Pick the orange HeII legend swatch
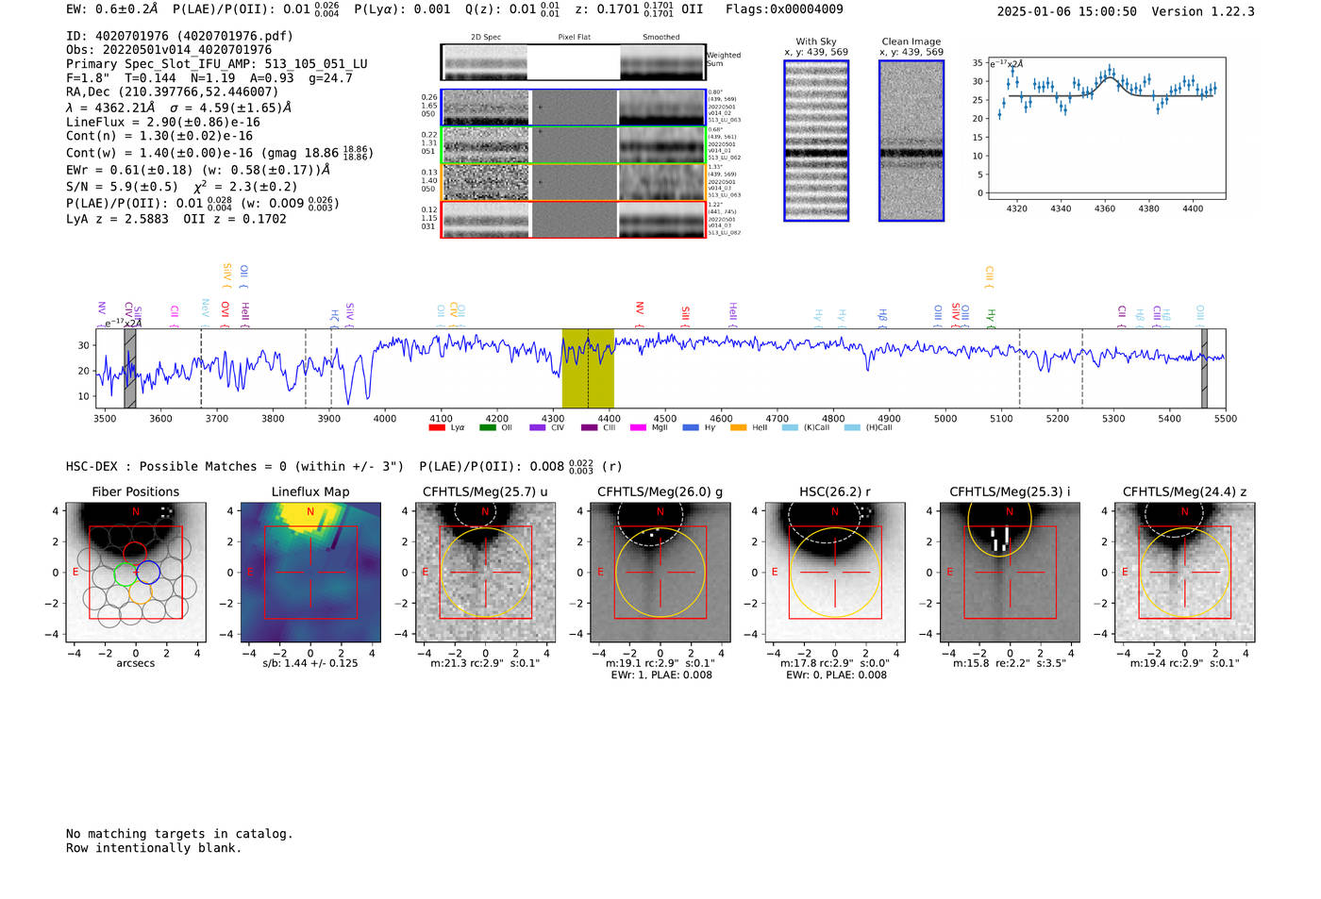Viewport: 1321px width, 899px height. pyautogui.click(x=739, y=427)
